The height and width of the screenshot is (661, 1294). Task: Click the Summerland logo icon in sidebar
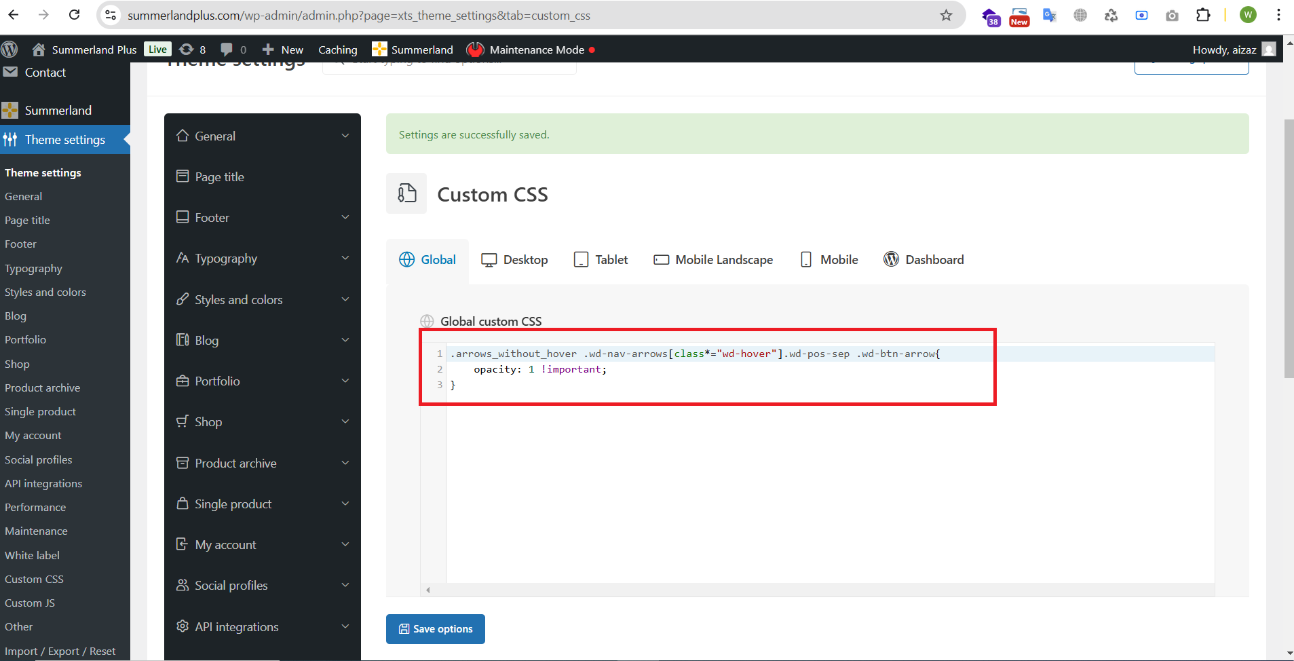click(x=10, y=110)
